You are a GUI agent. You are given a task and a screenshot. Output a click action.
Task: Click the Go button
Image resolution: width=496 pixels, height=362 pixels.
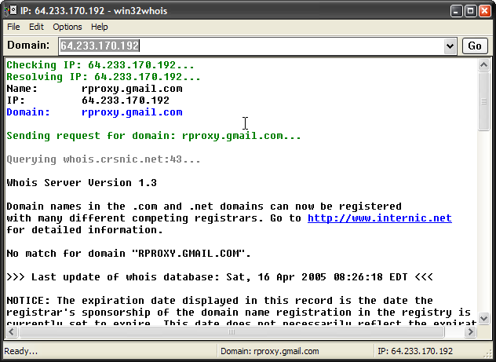pos(475,46)
